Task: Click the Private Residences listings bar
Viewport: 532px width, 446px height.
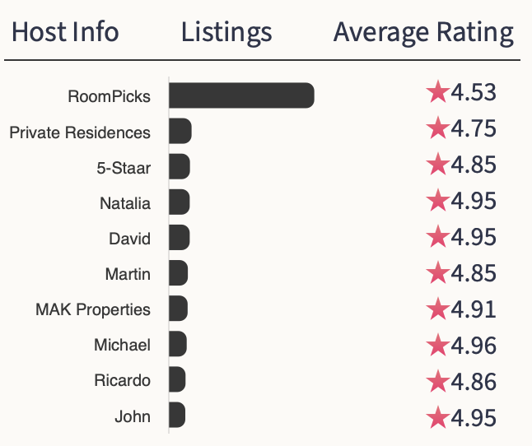Action: 180,132
